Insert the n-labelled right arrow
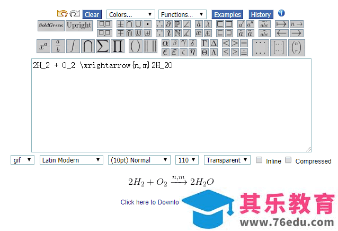 click(x=297, y=24)
